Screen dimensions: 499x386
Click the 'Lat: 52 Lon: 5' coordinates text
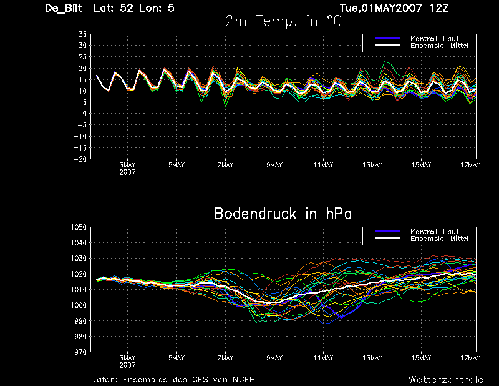[134, 8]
